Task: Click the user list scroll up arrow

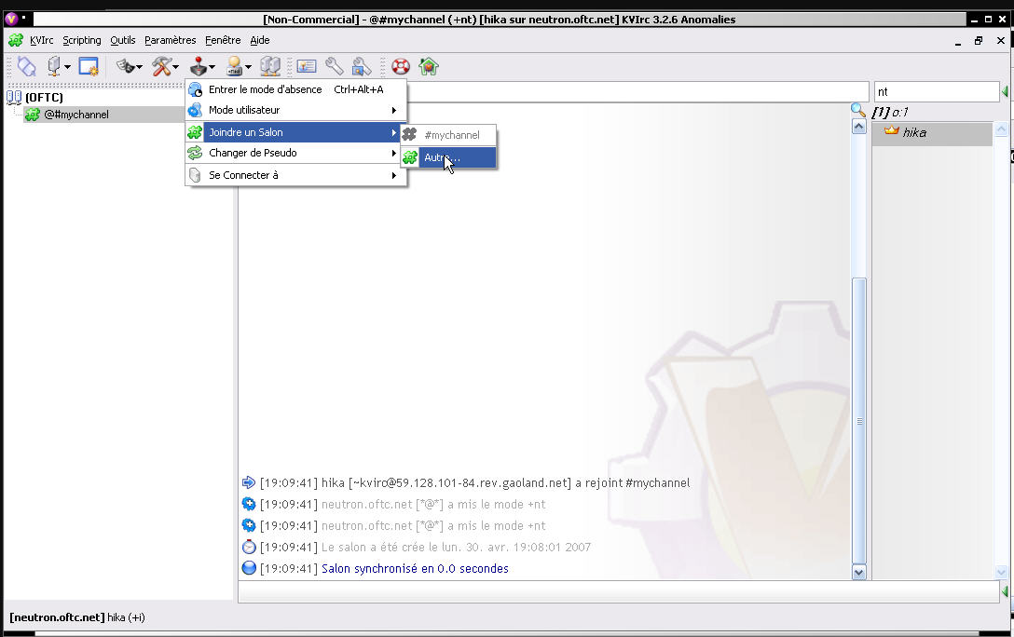Action: 1001,129
